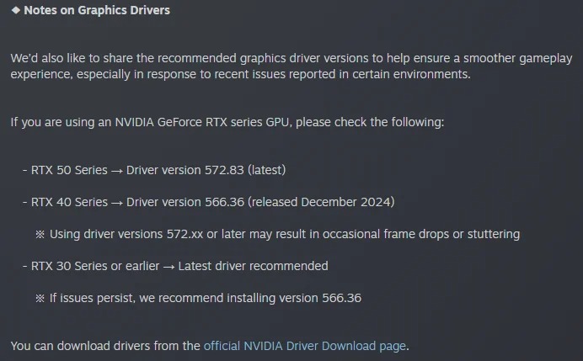Screen dimensions: 583x361
Task: Click the recommended 566.36 in the last note
Action: 342,298
